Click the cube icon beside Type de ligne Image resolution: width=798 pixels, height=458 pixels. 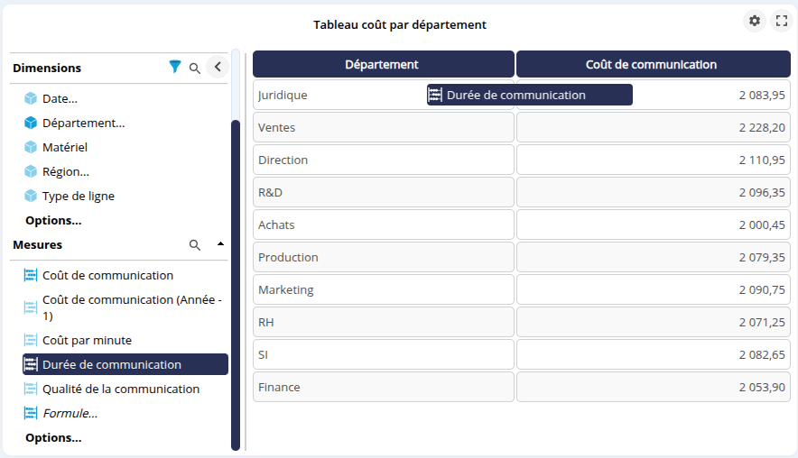tap(31, 196)
